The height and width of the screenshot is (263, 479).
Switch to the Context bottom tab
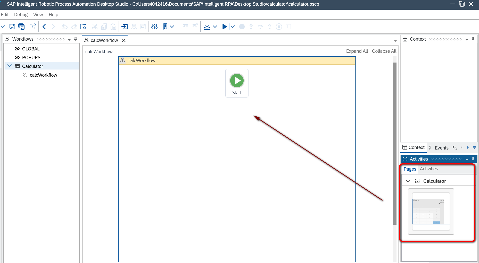[x=414, y=147]
